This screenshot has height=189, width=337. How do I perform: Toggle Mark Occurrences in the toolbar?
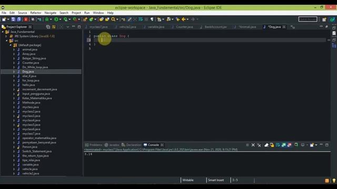click(130, 19)
